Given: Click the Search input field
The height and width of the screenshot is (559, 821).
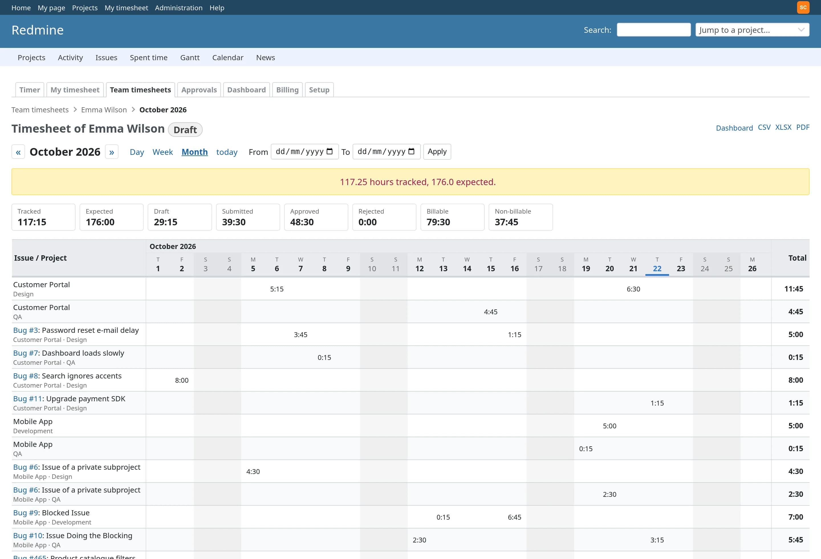Looking at the screenshot, I should tap(654, 30).
